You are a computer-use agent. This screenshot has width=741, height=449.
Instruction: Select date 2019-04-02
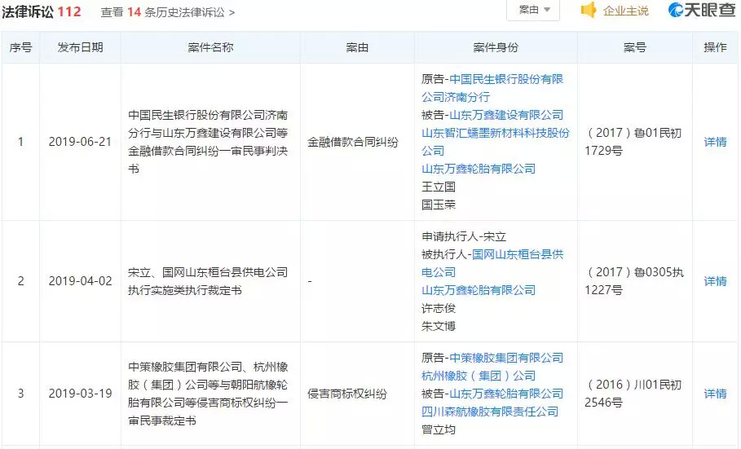[80, 281]
